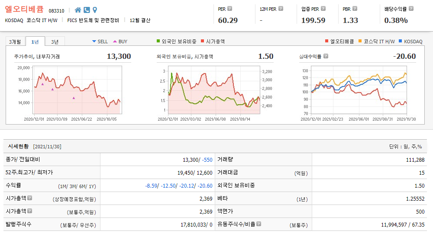Click the orange 코스닥 IT H/W legend swatch
This screenshot has height=240, width=433.
pyautogui.click(x=360, y=41)
